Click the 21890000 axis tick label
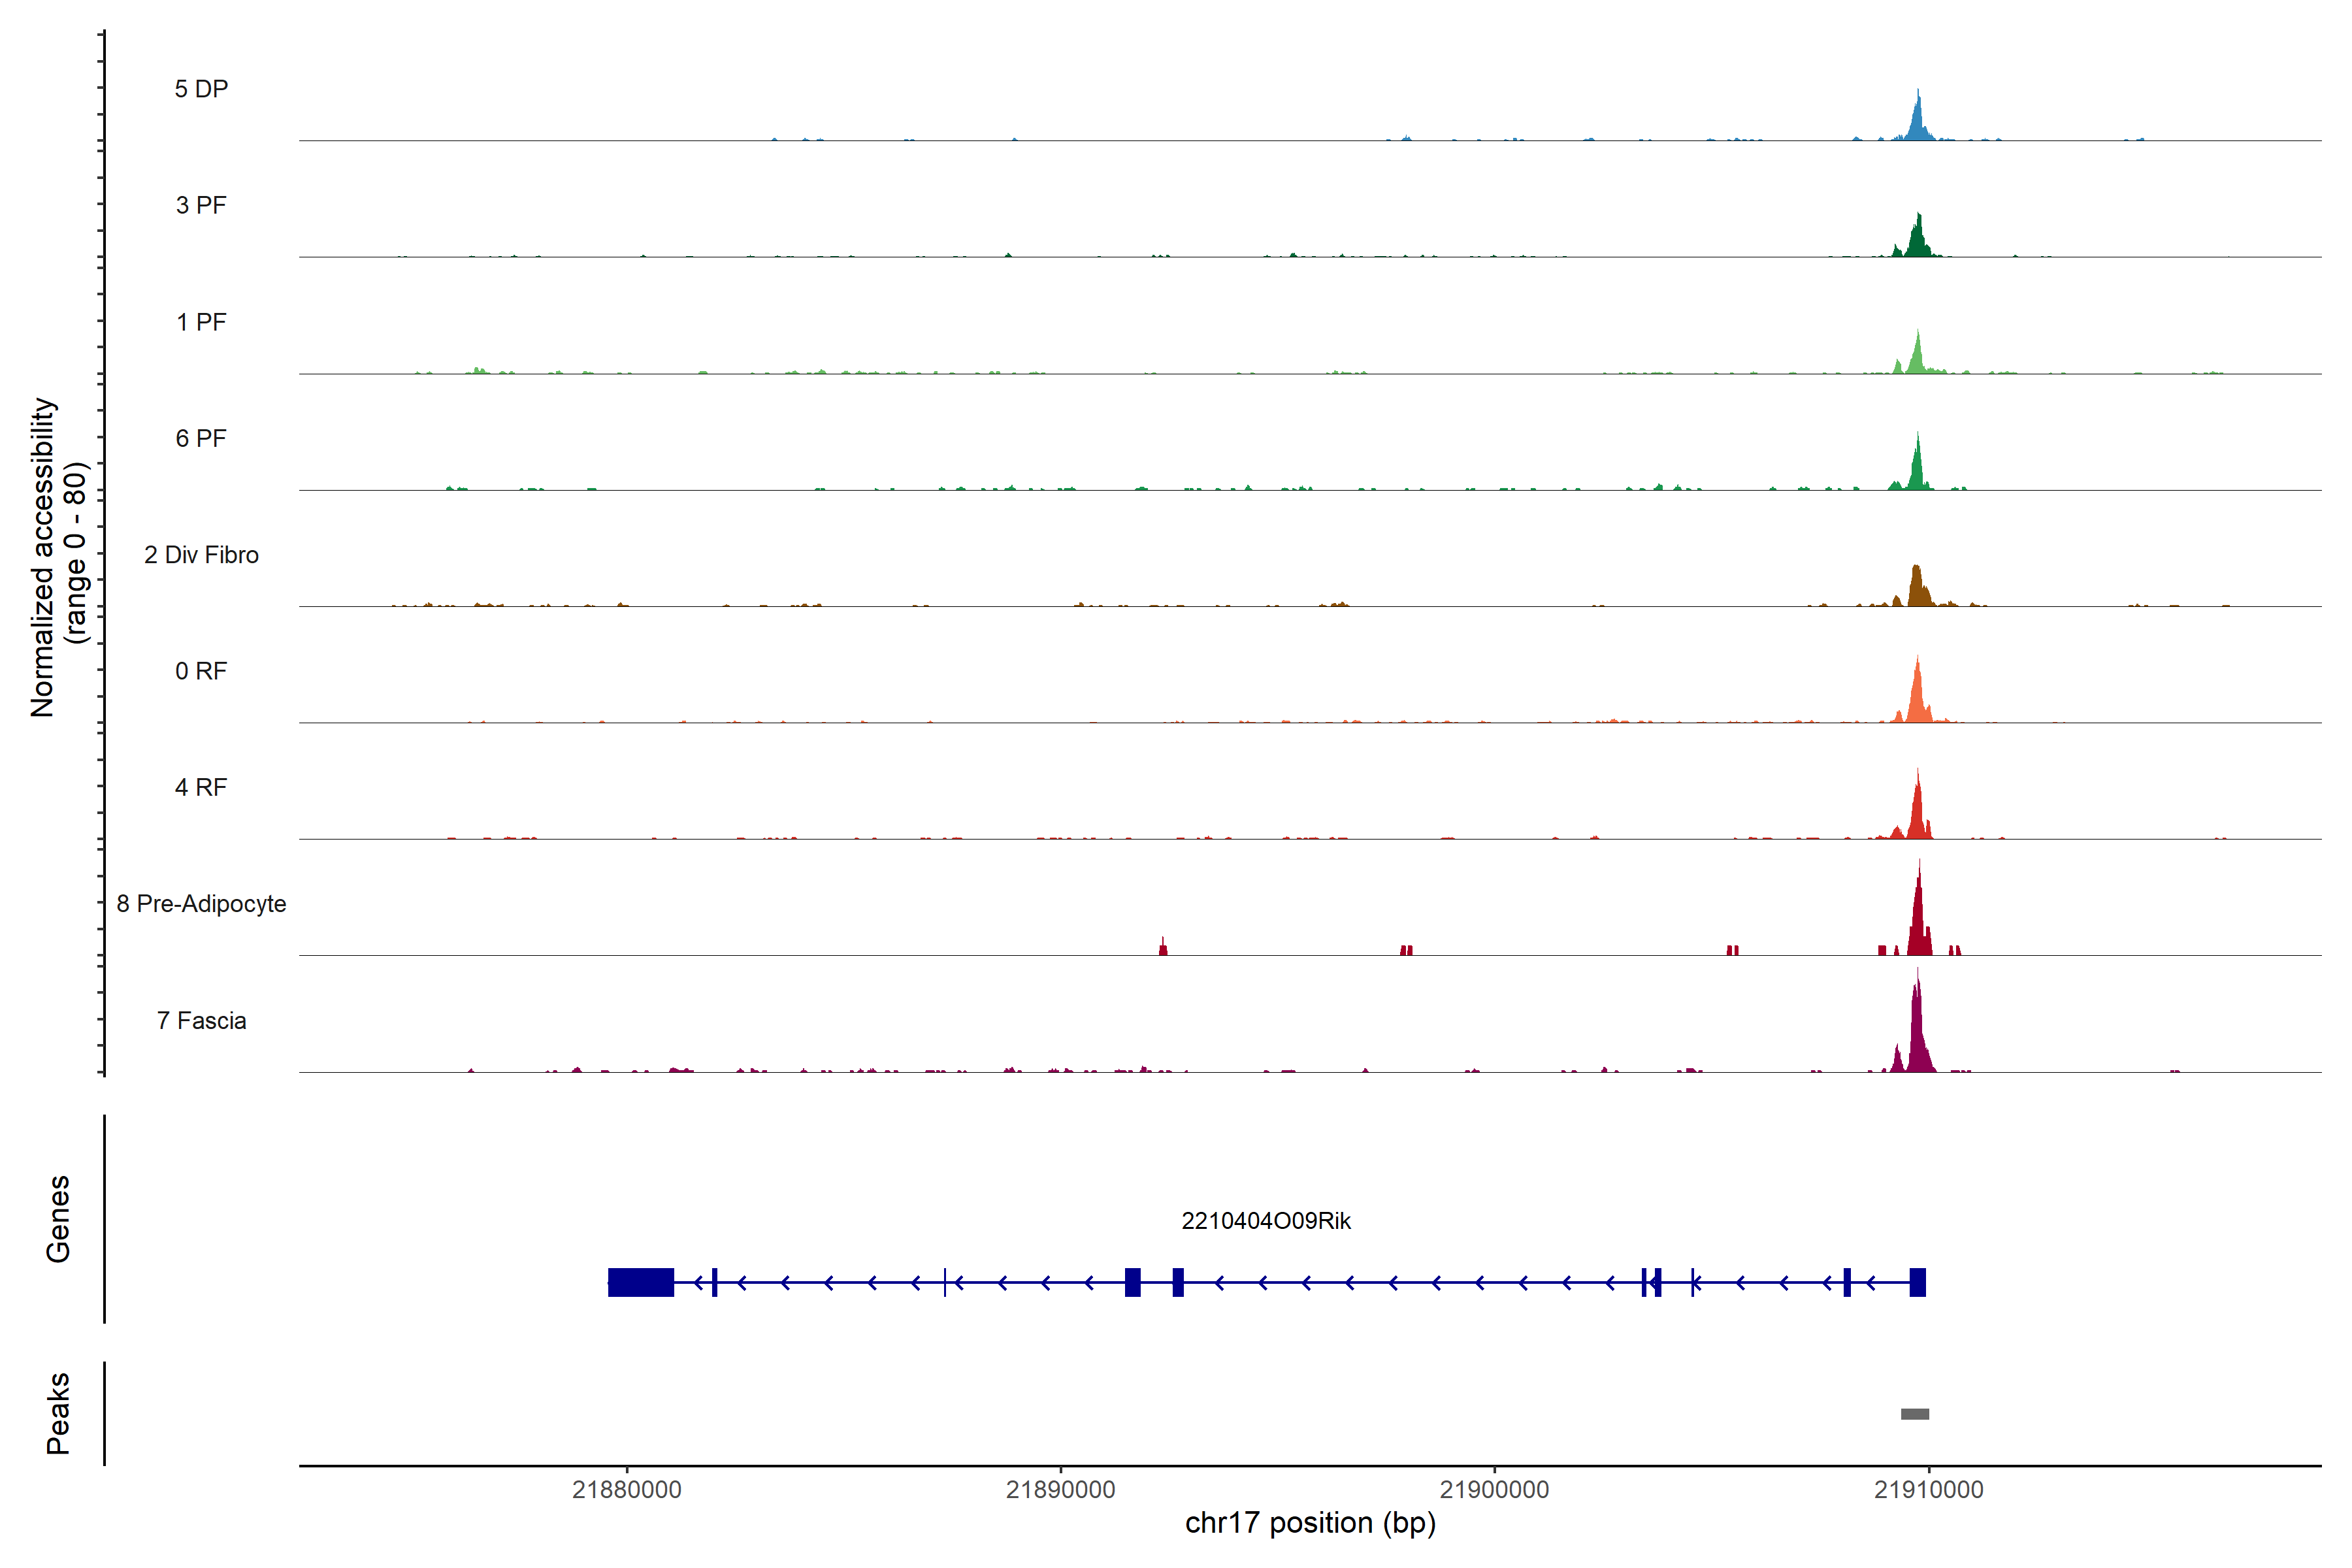The width and height of the screenshot is (2352, 1568). 1060,1489
